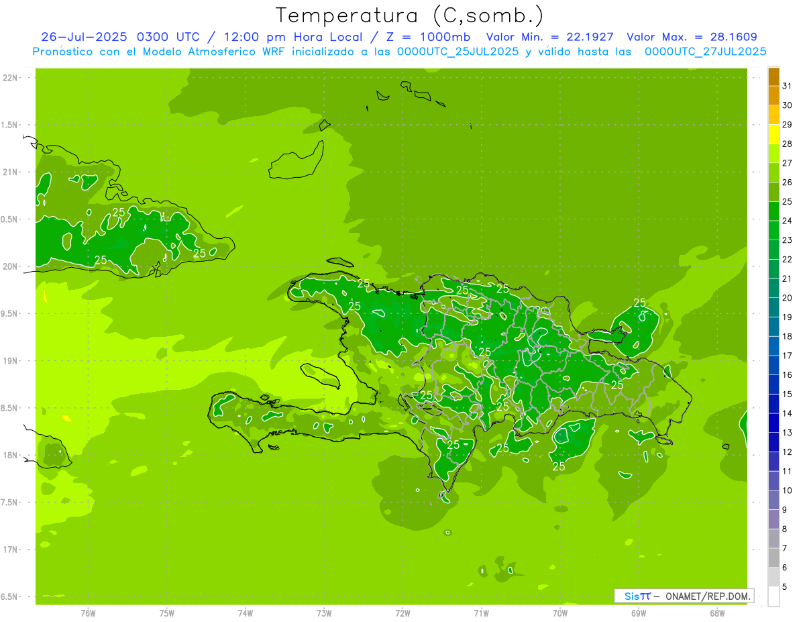This screenshot has width=805, height=622.
Task: Click 'Pronóstico con el Modelo Atmósferico WRF' text
Action: click(x=160, y=52)
